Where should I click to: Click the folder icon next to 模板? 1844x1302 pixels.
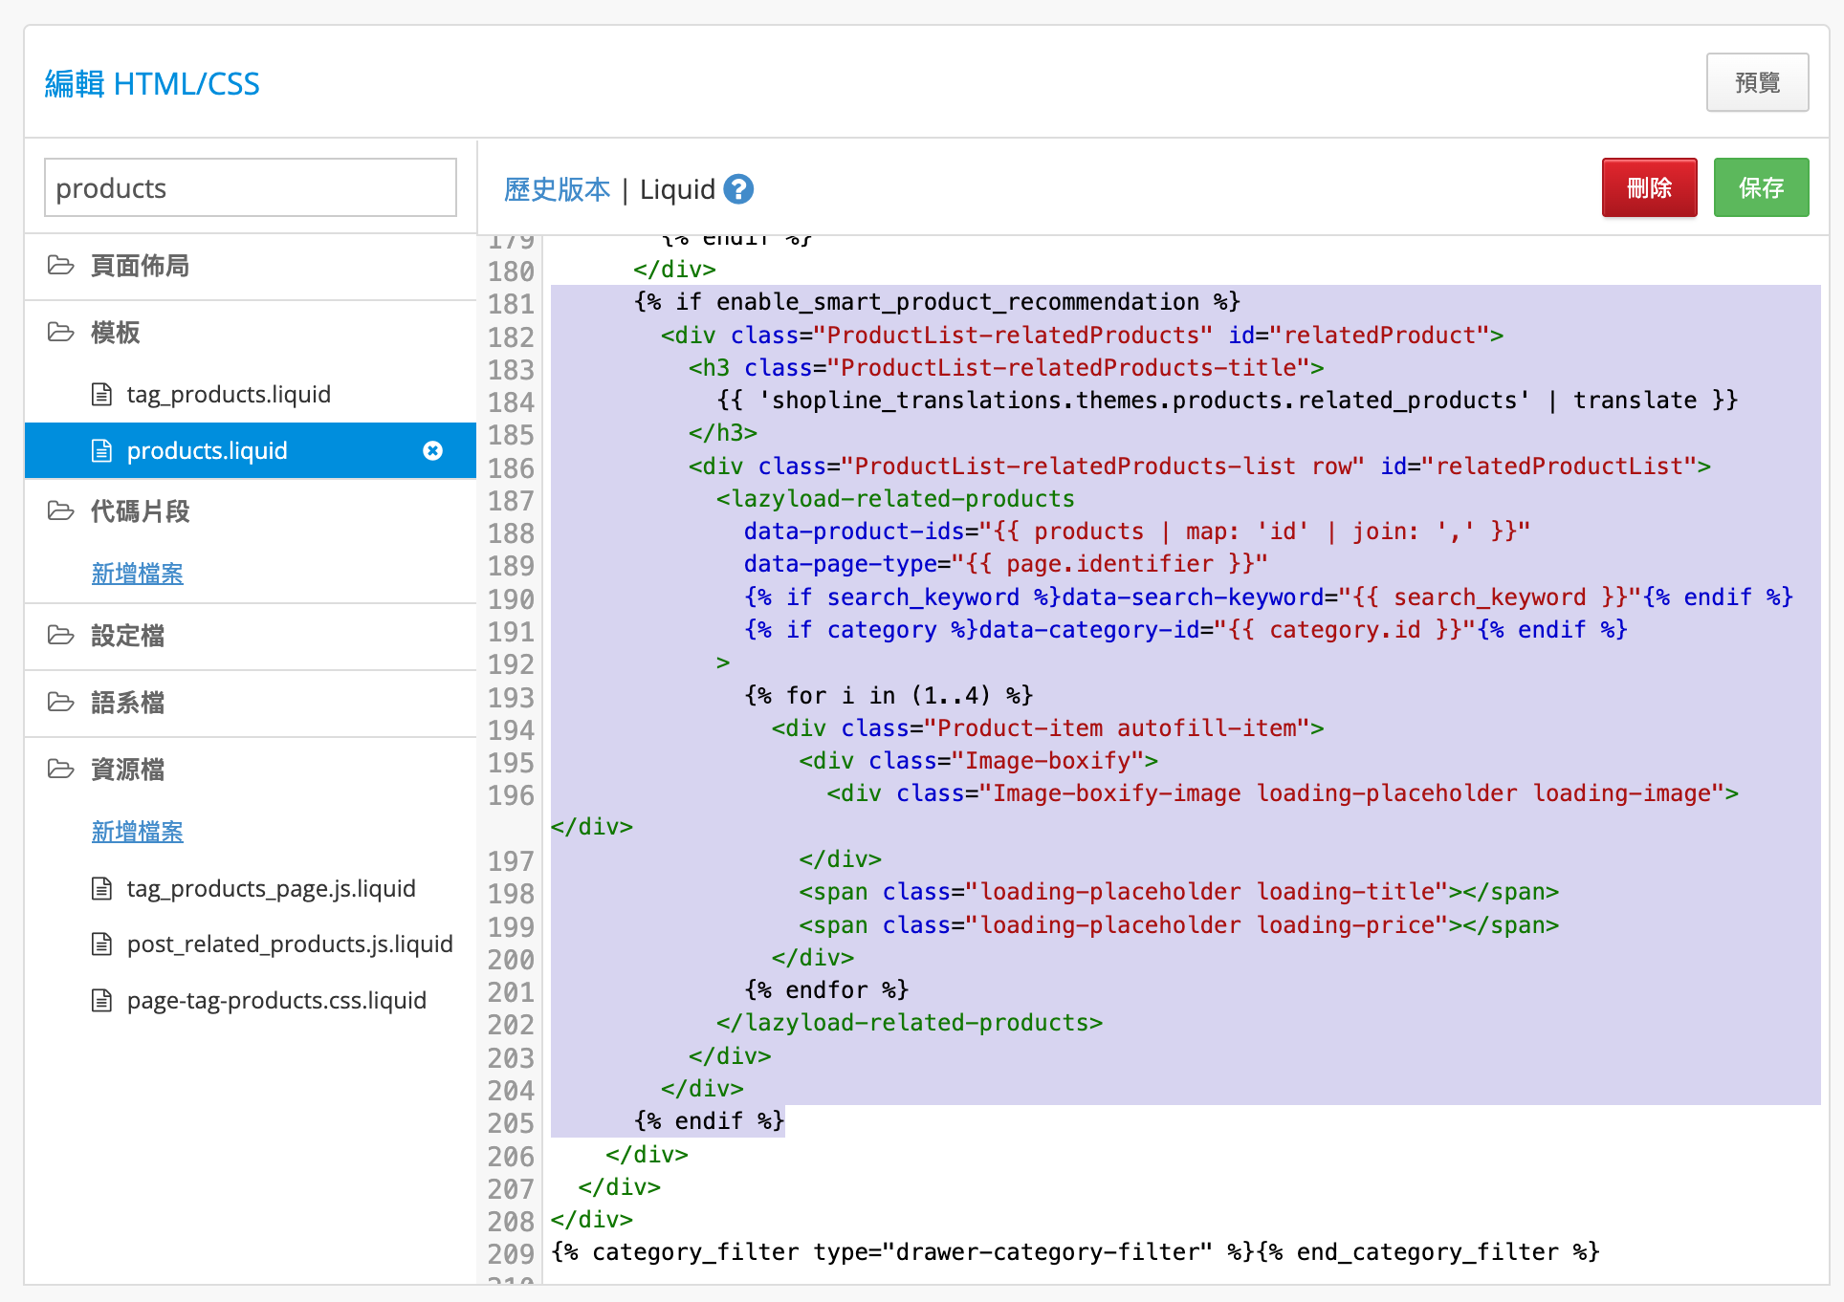pyautogui.click(x=61, y=332)
